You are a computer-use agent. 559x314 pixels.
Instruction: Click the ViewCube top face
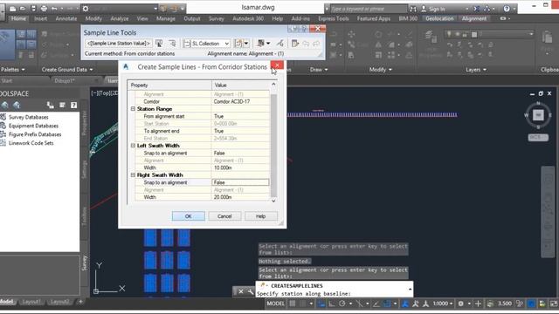click(538, 114)
